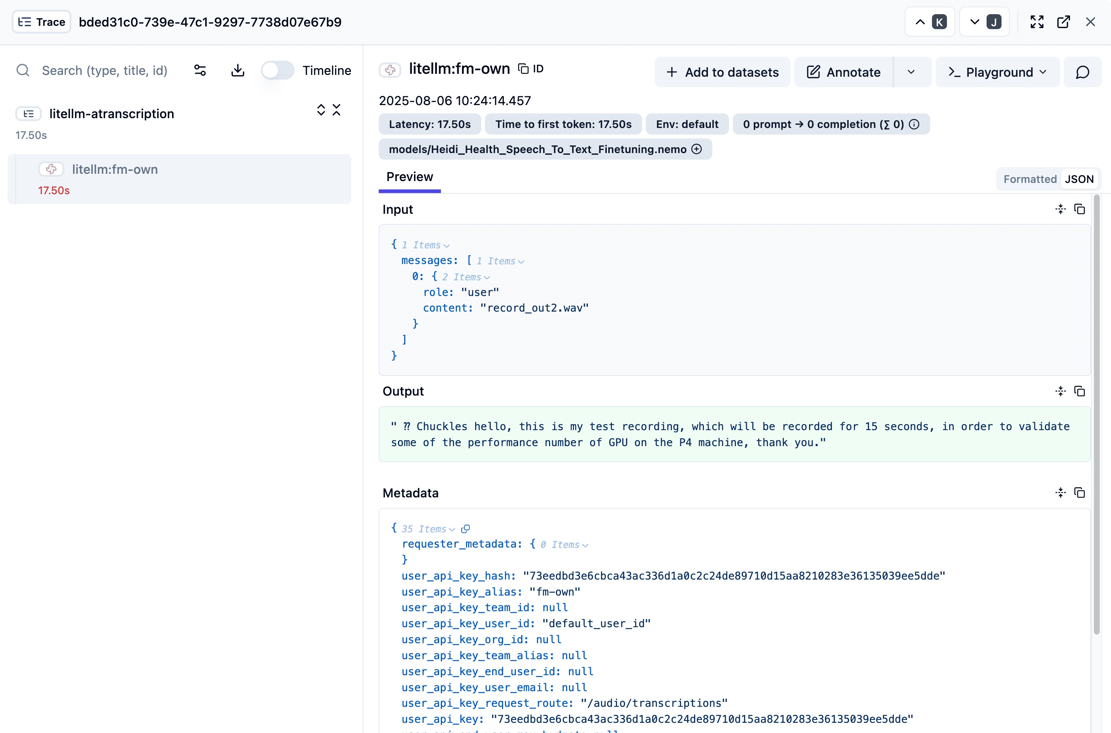Open trace in new tab icon
Viewport: 1111px width, 733px height.
tap(1063, 22)
